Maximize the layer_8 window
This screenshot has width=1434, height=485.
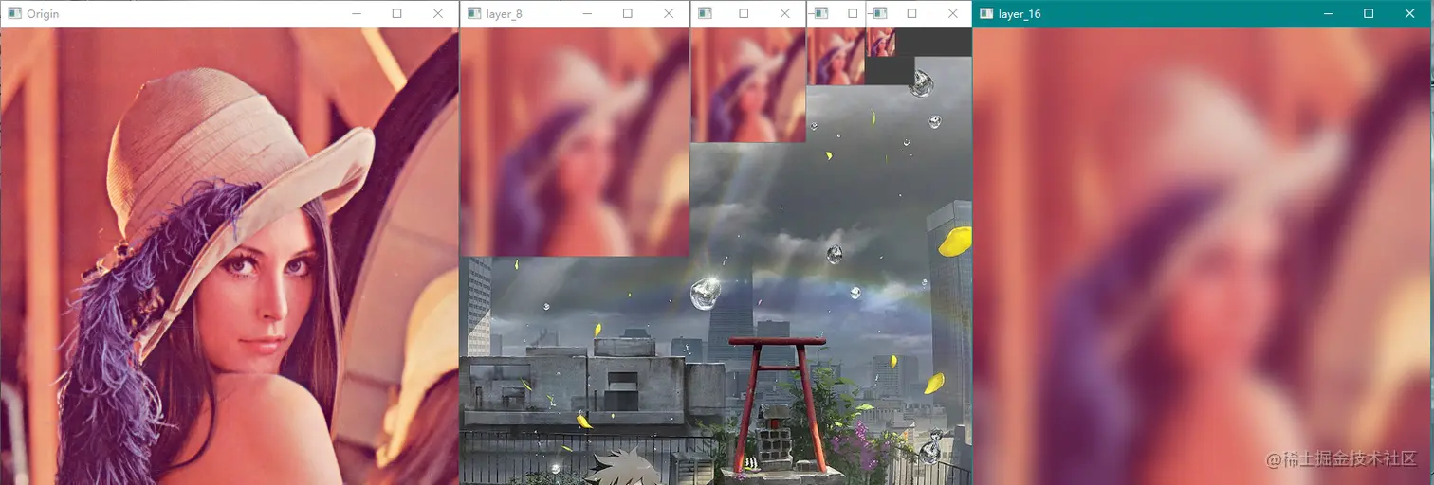coord(628,14)
